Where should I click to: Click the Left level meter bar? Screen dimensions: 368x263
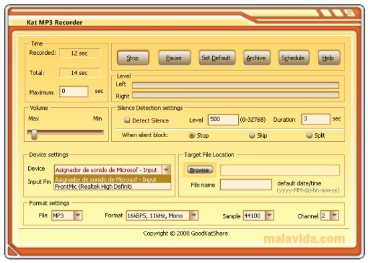pos(236,85)
